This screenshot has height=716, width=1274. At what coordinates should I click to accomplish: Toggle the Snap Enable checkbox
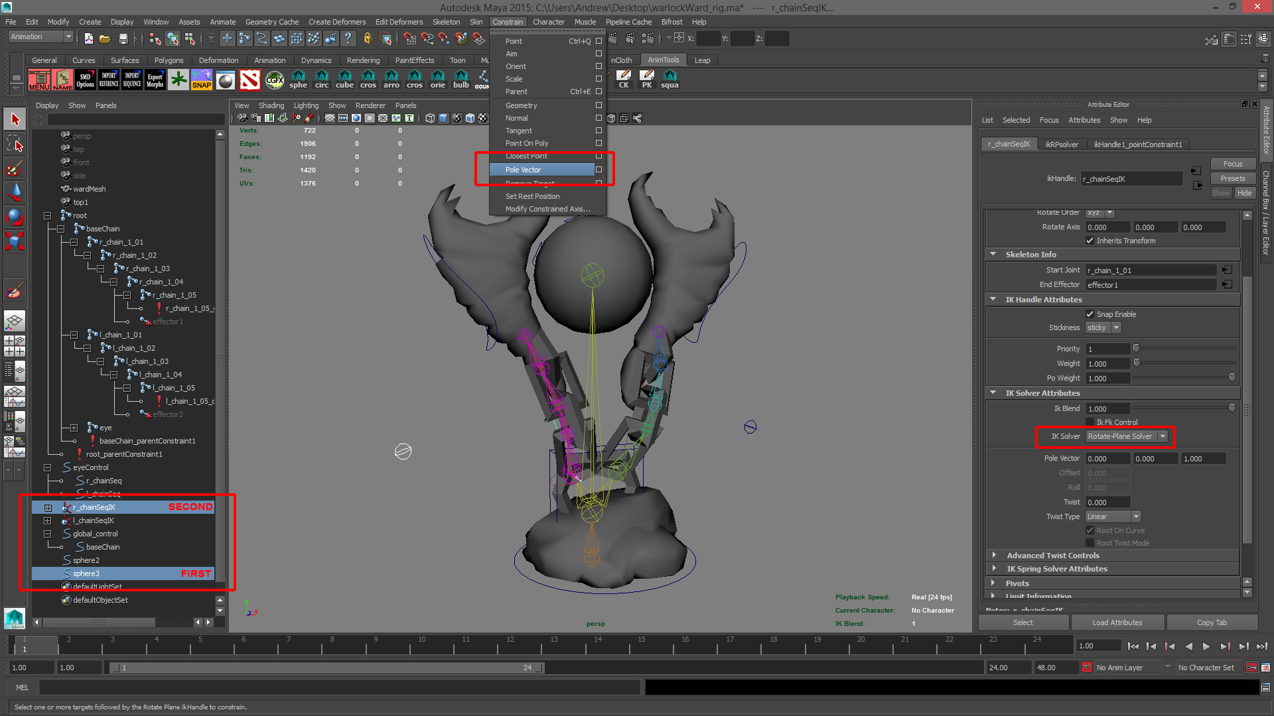pyautogui.click(x=1090, y=314)
